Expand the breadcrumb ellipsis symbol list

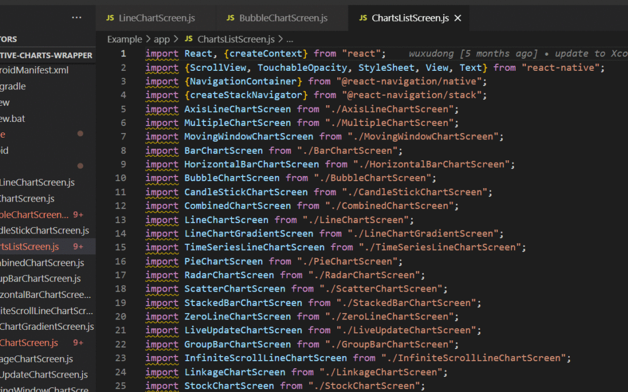[x=290, y=39]
